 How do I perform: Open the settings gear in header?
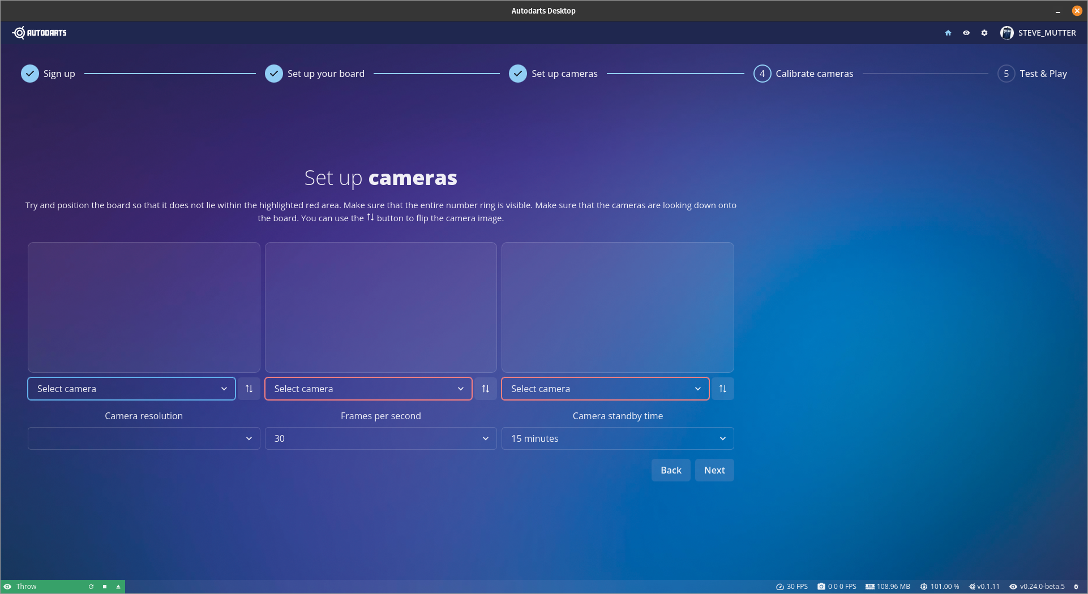tap(984, 33)
